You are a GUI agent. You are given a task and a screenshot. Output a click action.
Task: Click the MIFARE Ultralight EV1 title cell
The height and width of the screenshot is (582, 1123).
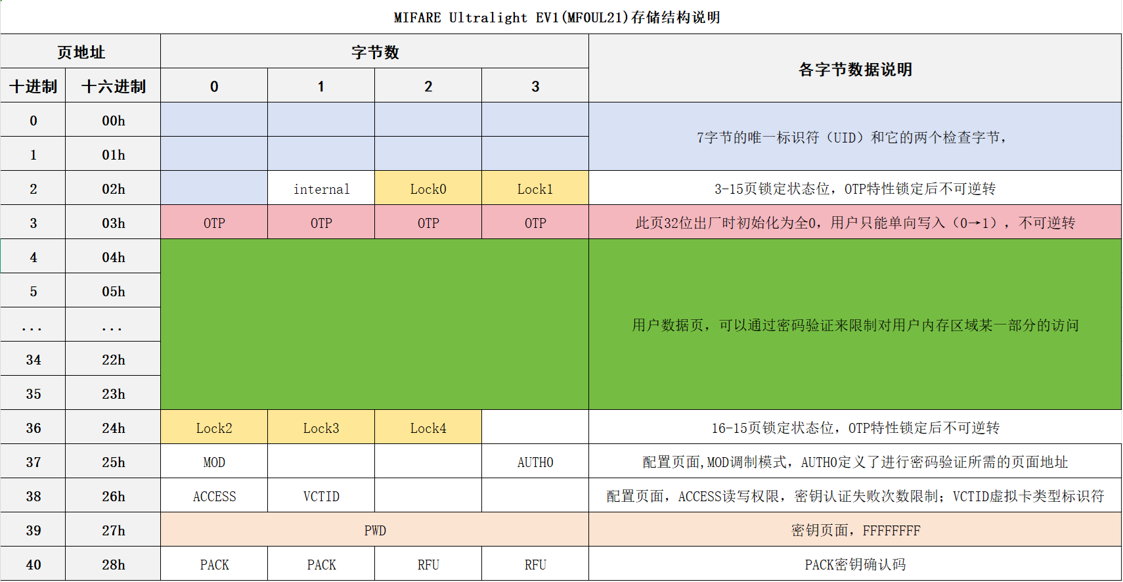(557, 17)
